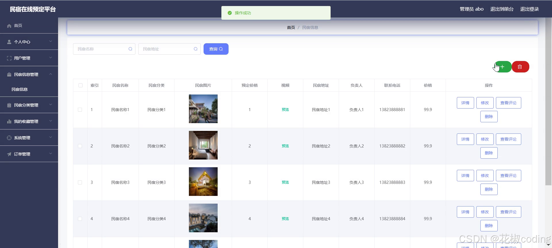Click 查看评论 button for 民宿名称2
The height and width of the screenshot is (248, 552).
coord(508,139)
